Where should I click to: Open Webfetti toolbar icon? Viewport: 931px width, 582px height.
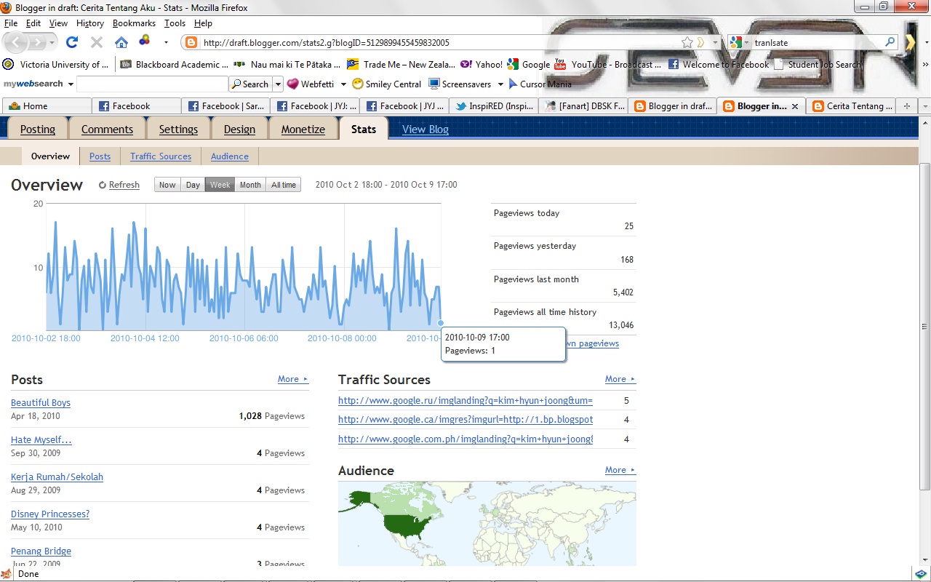[312, 84]
